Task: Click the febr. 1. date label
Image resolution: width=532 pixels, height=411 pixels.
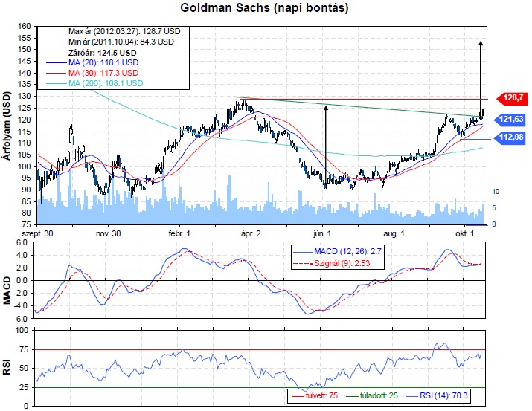Action: tap(181, 234)
